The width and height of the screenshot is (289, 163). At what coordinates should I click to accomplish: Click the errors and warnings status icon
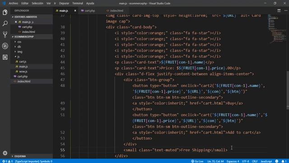coord(7,161)
